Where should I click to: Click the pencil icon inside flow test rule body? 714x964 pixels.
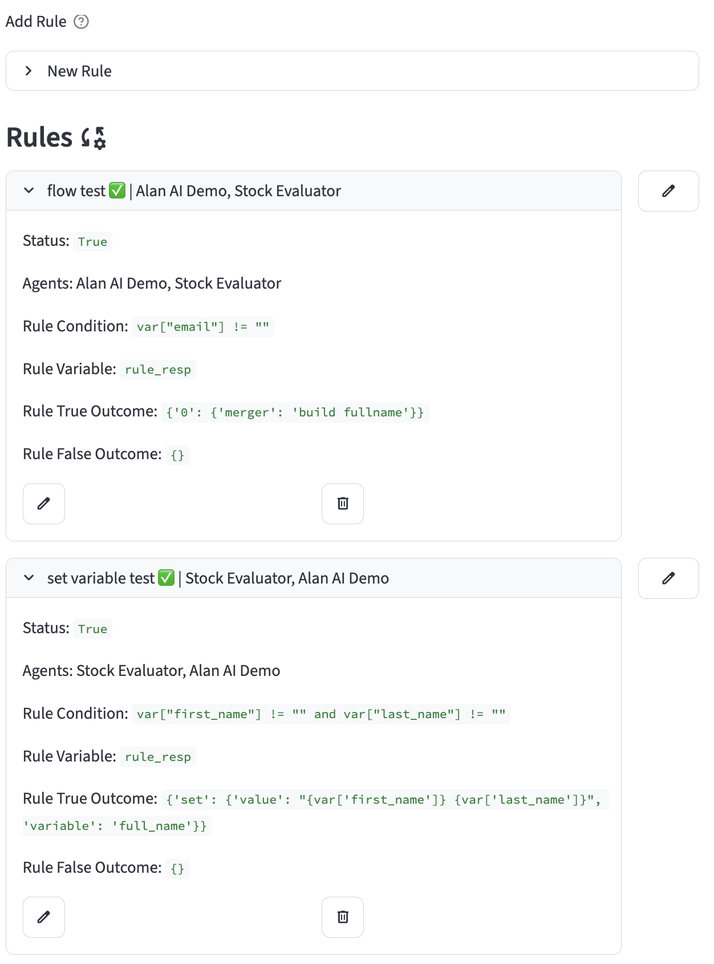click(44, 504)
